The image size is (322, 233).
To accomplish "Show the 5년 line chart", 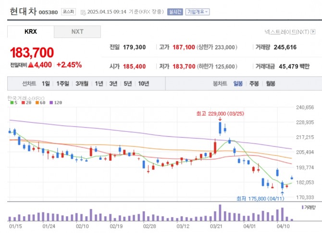I will click(127, 83).
